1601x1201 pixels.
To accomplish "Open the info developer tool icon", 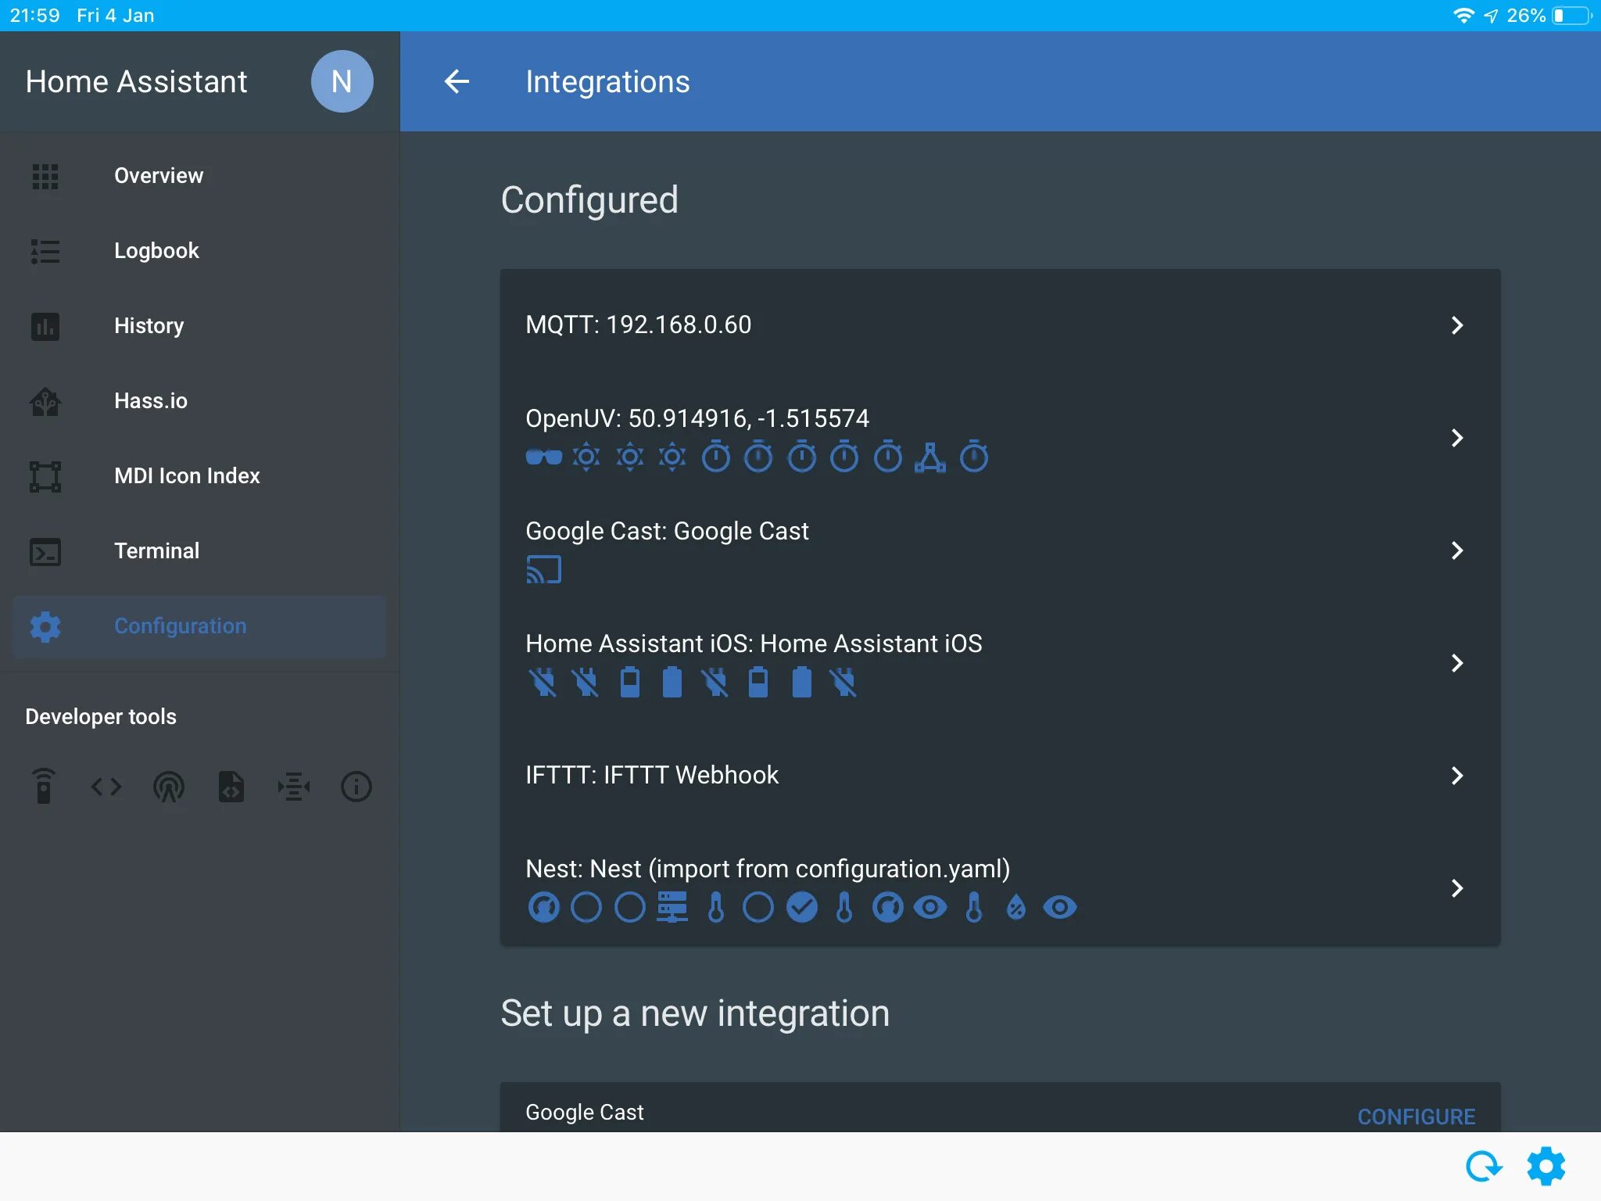I will coord(356,786).
